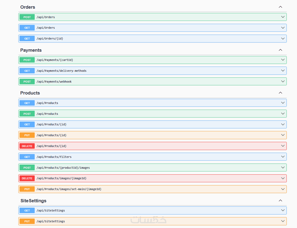The image size is (297, 228).
Task: Collapse the Payments section chevron
Action: 280,50
